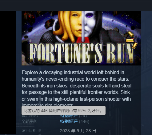
Task: Open the 特别好评 link beside 全部评测
Action: pyautogui.click(x=69, y=121)
